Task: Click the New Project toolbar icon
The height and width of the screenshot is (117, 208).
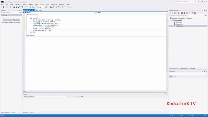Action: coord(10,7)
